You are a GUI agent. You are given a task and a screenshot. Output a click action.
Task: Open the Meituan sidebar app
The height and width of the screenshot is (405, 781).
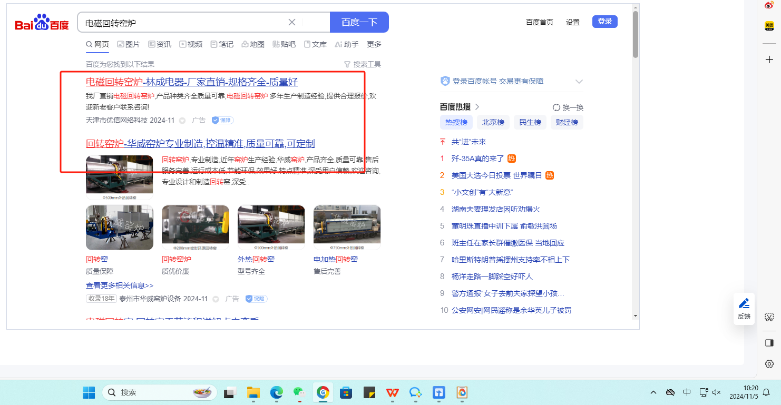(x=769, y=26)
